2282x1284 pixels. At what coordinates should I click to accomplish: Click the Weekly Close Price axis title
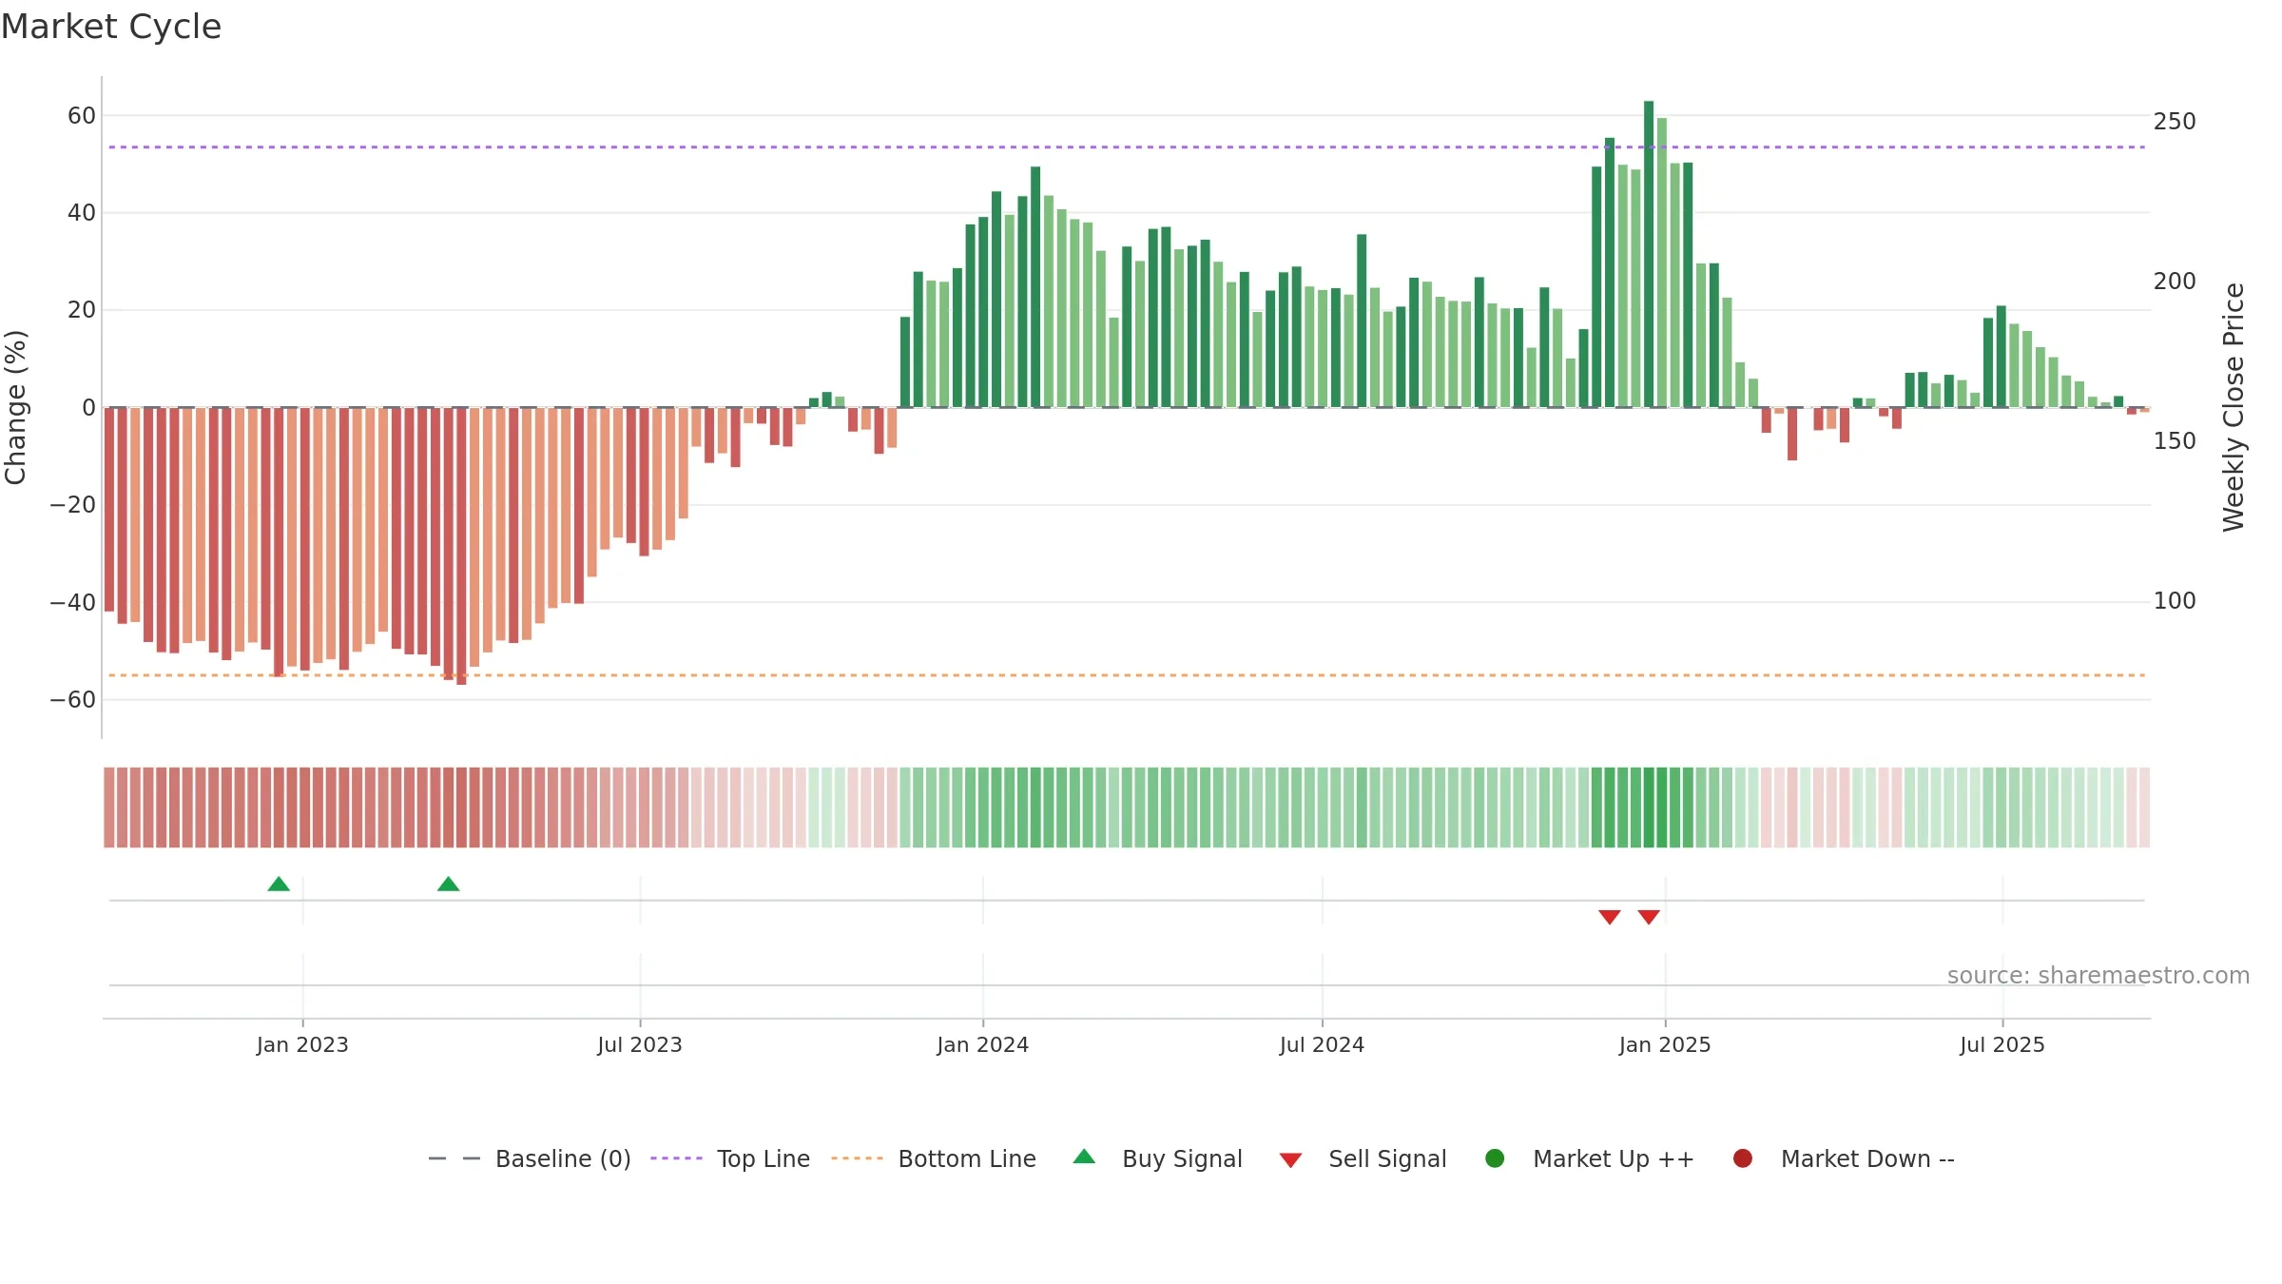tap(2234, 407)
